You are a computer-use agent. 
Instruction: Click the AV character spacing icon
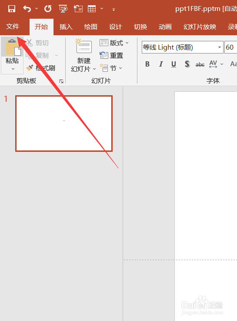click(x=213, y=64)
